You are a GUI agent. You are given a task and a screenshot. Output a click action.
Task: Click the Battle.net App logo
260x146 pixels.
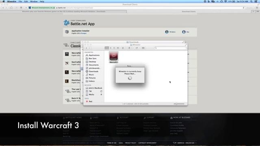(66, 23)
